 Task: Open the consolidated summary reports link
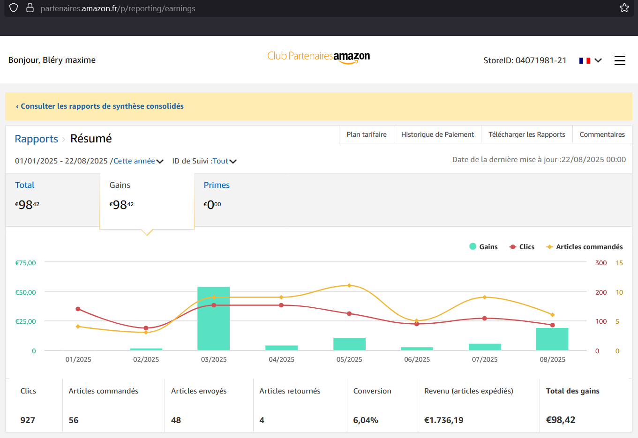point(100,106)
